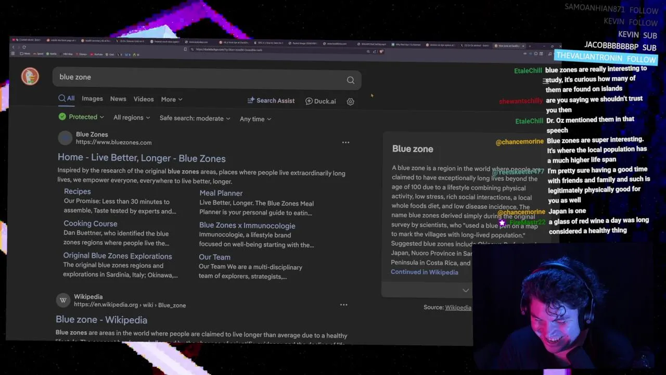Open the Source: Wikipedia link
666x375 pixels.
point(458,307)
